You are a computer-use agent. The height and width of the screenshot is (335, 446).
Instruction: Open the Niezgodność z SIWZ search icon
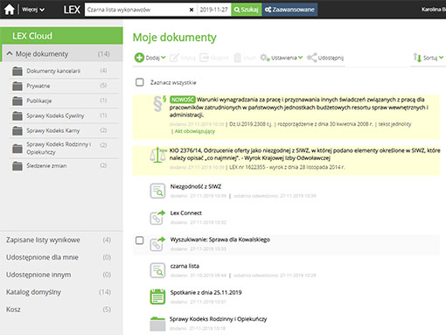(x=157, y=191)
